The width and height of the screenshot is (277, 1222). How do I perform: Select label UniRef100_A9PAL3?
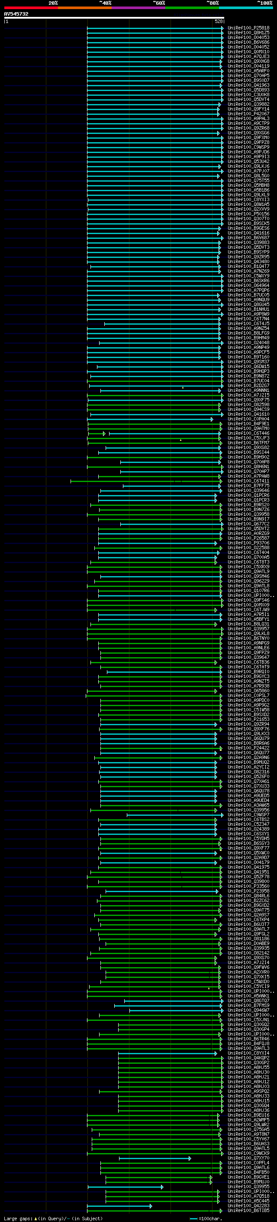click(248, 119)
